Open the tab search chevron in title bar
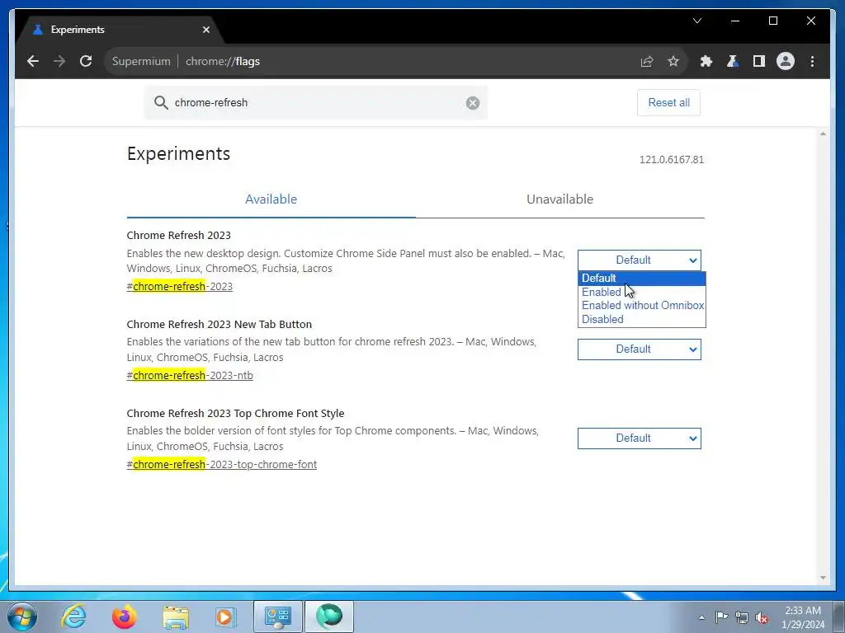This screenshot has width=845, height=633. (x=696, y=21)
